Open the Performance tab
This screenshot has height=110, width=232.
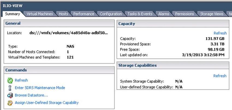(x=84, y=14)
